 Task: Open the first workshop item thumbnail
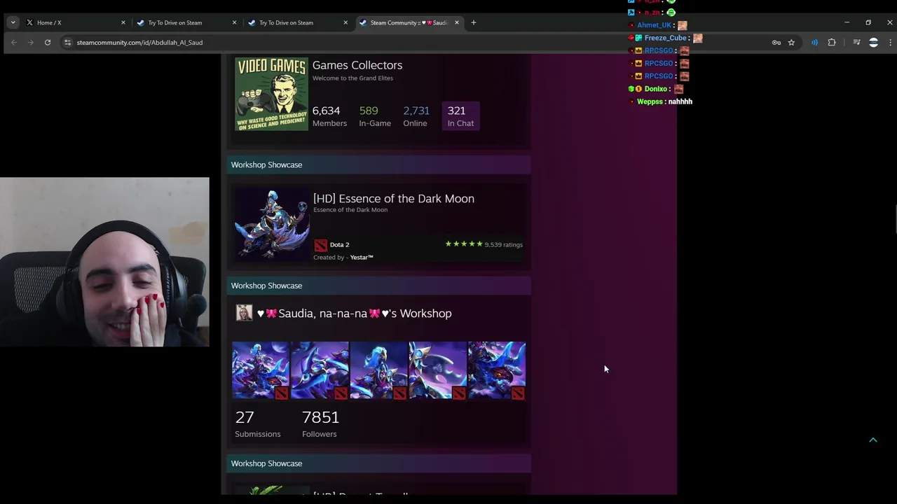point(261,371)
